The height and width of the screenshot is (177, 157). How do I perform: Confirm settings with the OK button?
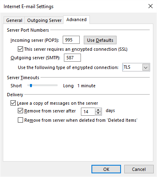[x=106, y=169]
